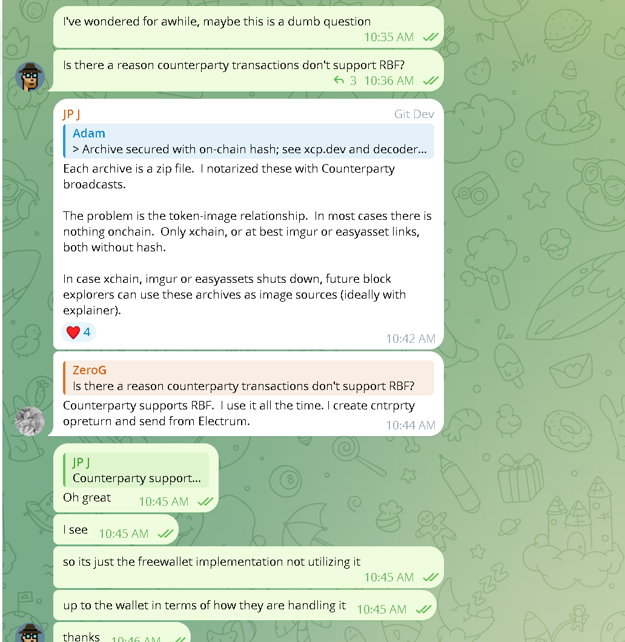Click the 10:42 AM timestamp
The image size is (625, 642).
click(x=411, y=339)
